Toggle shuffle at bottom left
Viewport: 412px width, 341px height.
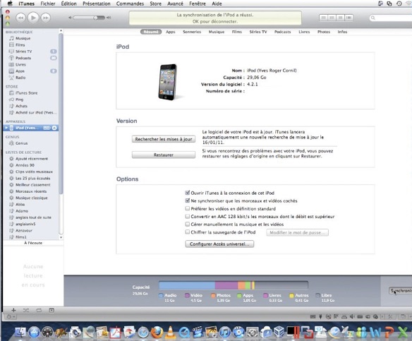tap(26, 311)
